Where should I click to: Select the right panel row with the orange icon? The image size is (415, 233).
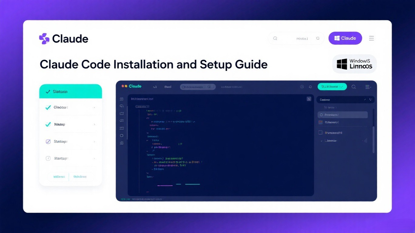click(x=343, y=122)
